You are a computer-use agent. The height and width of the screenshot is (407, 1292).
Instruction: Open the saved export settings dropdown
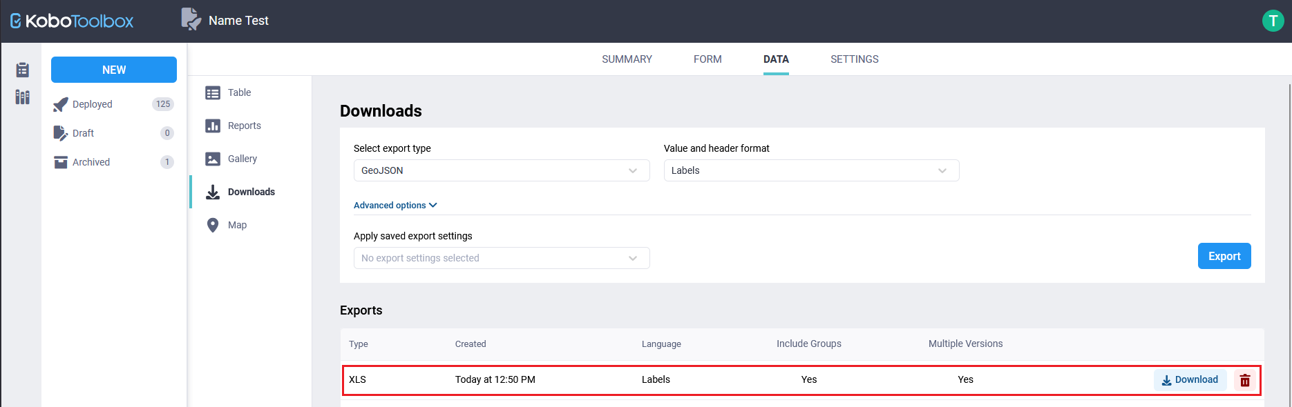(x=501, y=258)
